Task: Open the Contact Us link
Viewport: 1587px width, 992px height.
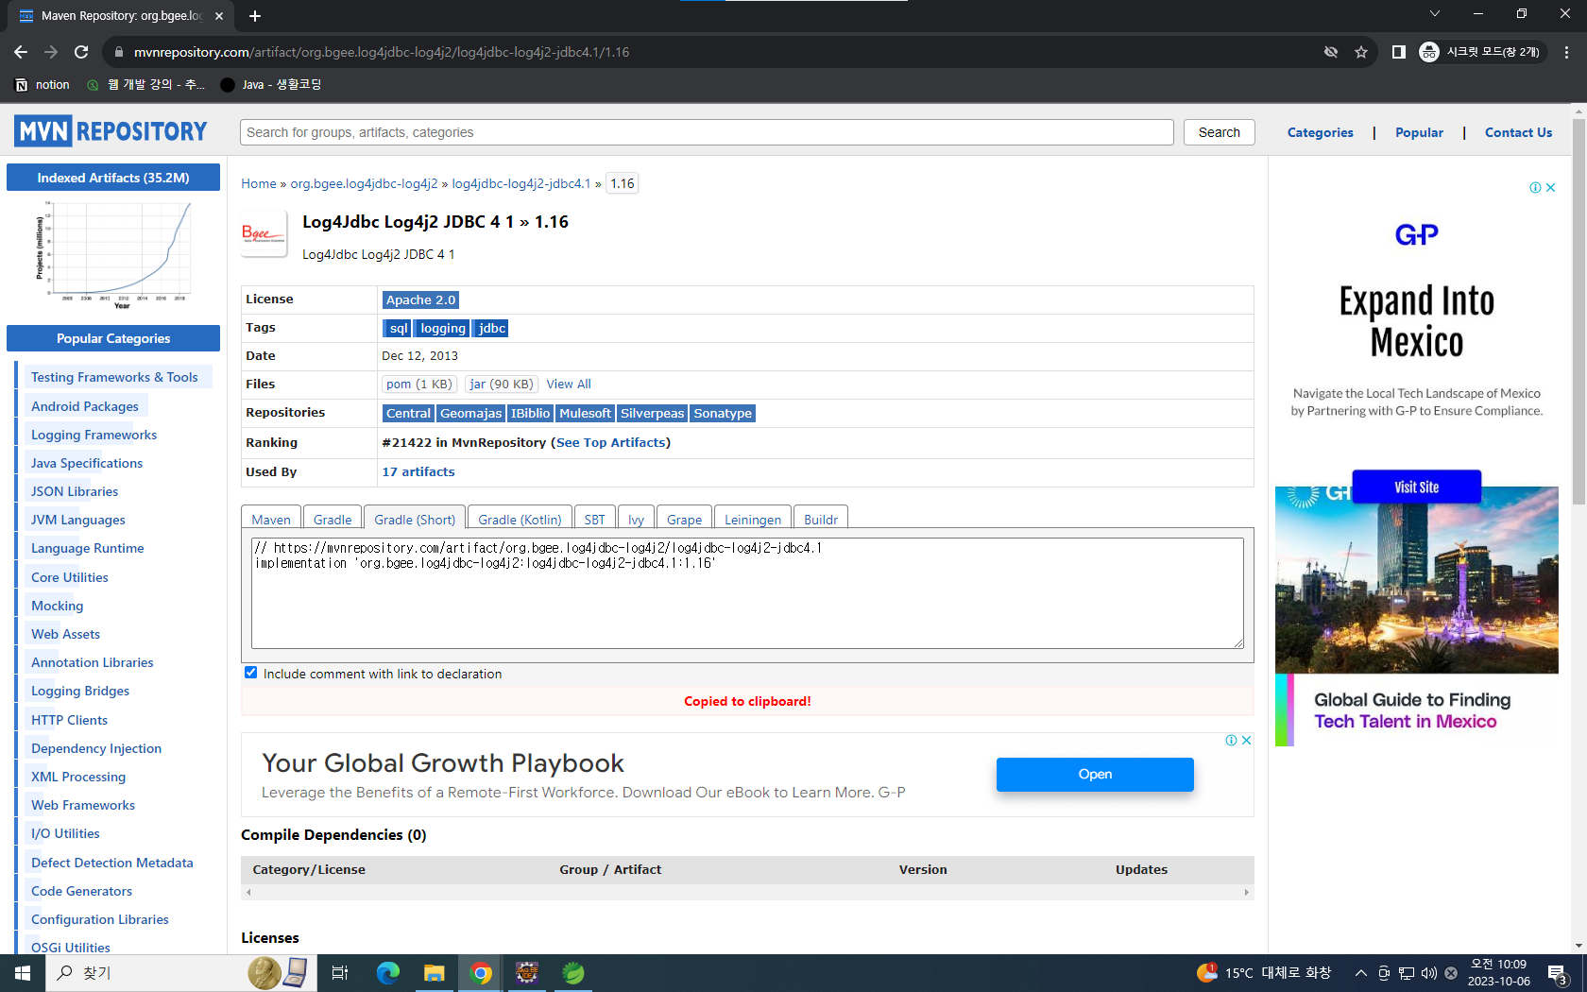Action: pyautogui.click(x=1518, y=132)
